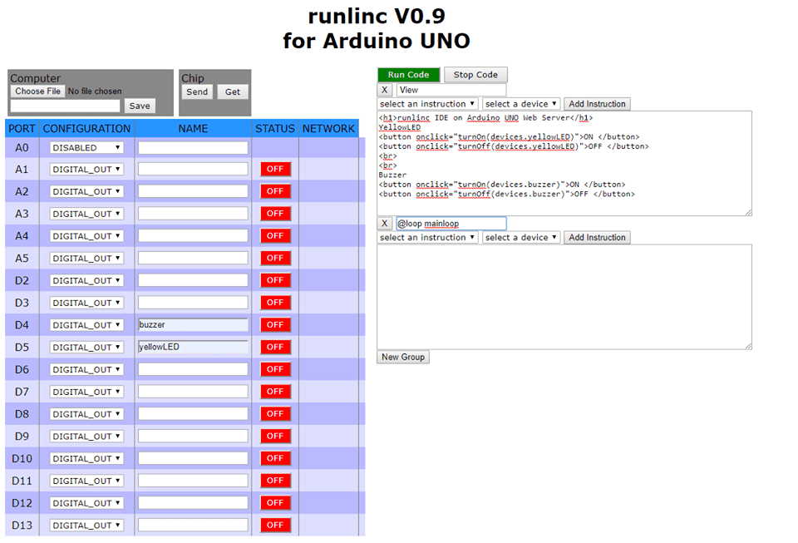The height and width of the screenshot is (543, 798).
Task: Click the Save button under Computer
Action: (x=140, y=106)
